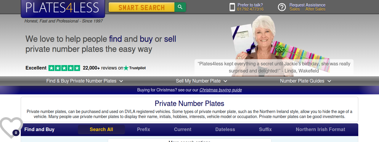Click the favourites count badge showing 0
379x142 pixels.
click(x=16, y=133)
